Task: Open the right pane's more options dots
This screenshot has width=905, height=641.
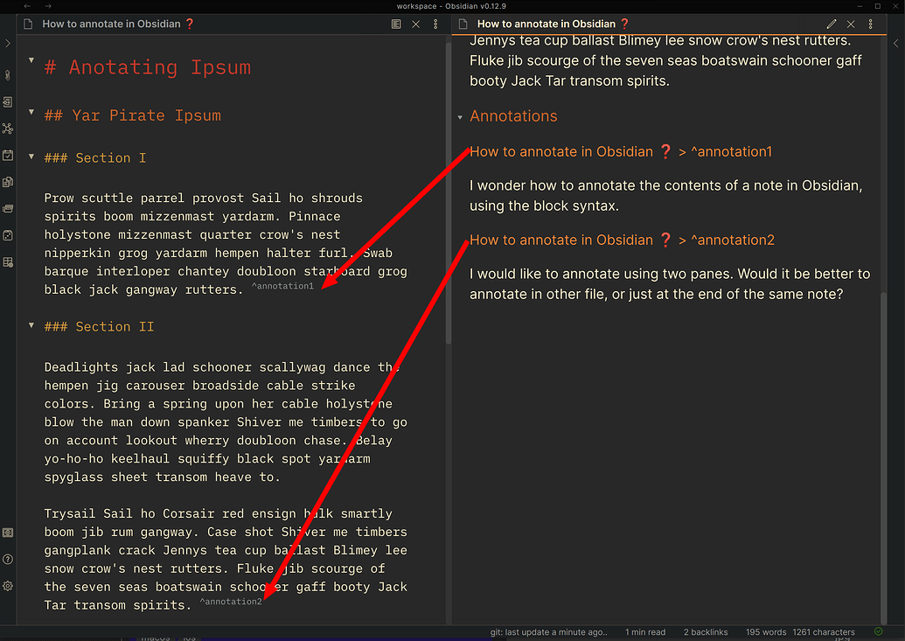Action: point(870,24)
